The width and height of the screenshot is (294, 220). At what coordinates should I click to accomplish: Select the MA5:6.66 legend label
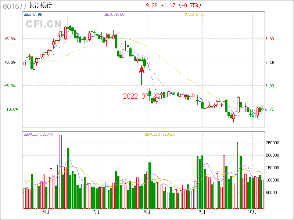click(33, 14)
